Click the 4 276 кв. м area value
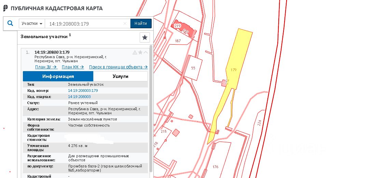The width and height of the screenshot is (375, 178). tap(78, 146)
